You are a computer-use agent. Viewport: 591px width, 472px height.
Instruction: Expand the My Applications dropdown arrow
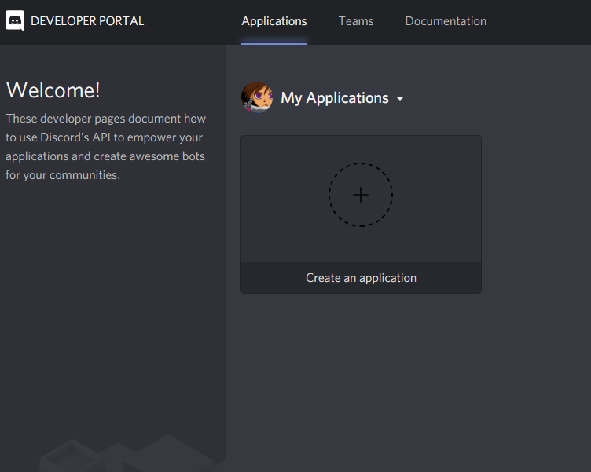[400, 99]
